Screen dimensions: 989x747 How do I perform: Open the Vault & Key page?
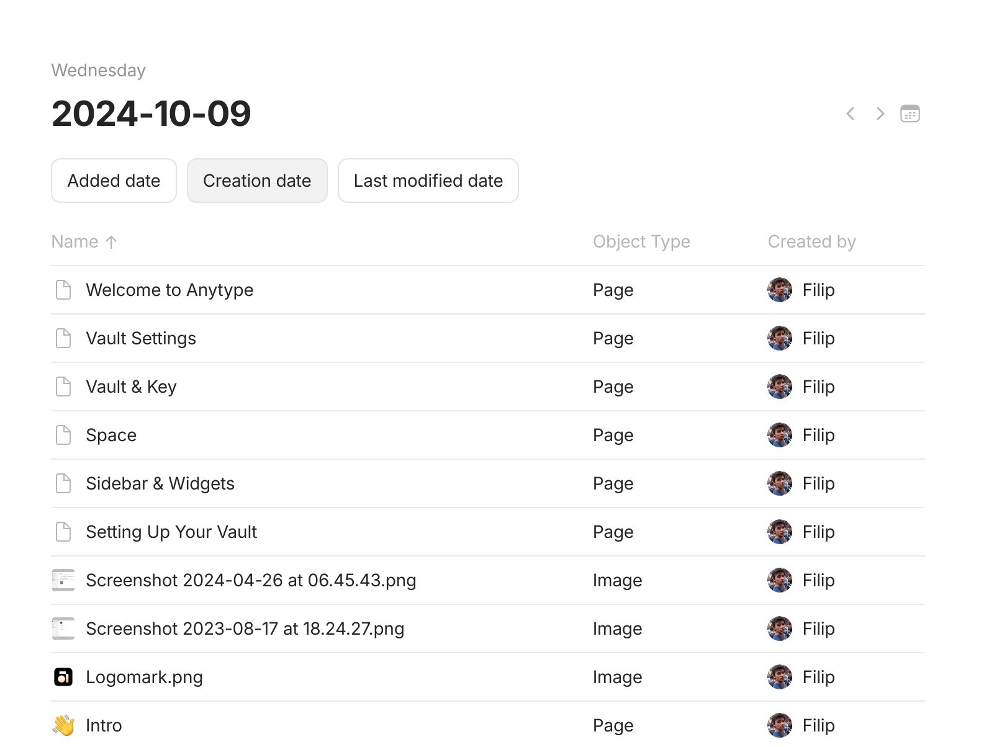(132, 387)
